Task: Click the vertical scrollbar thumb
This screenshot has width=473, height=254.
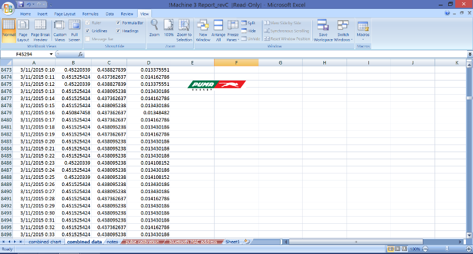Action: coord(469,98)
